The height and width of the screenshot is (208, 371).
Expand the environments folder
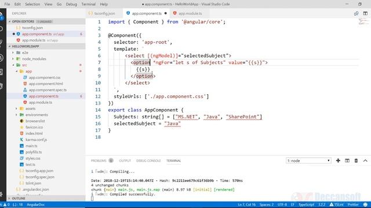[37, 114]
